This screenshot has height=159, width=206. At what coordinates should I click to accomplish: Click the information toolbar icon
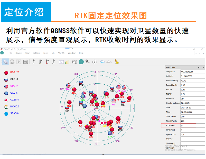click(x=95, y=62)
